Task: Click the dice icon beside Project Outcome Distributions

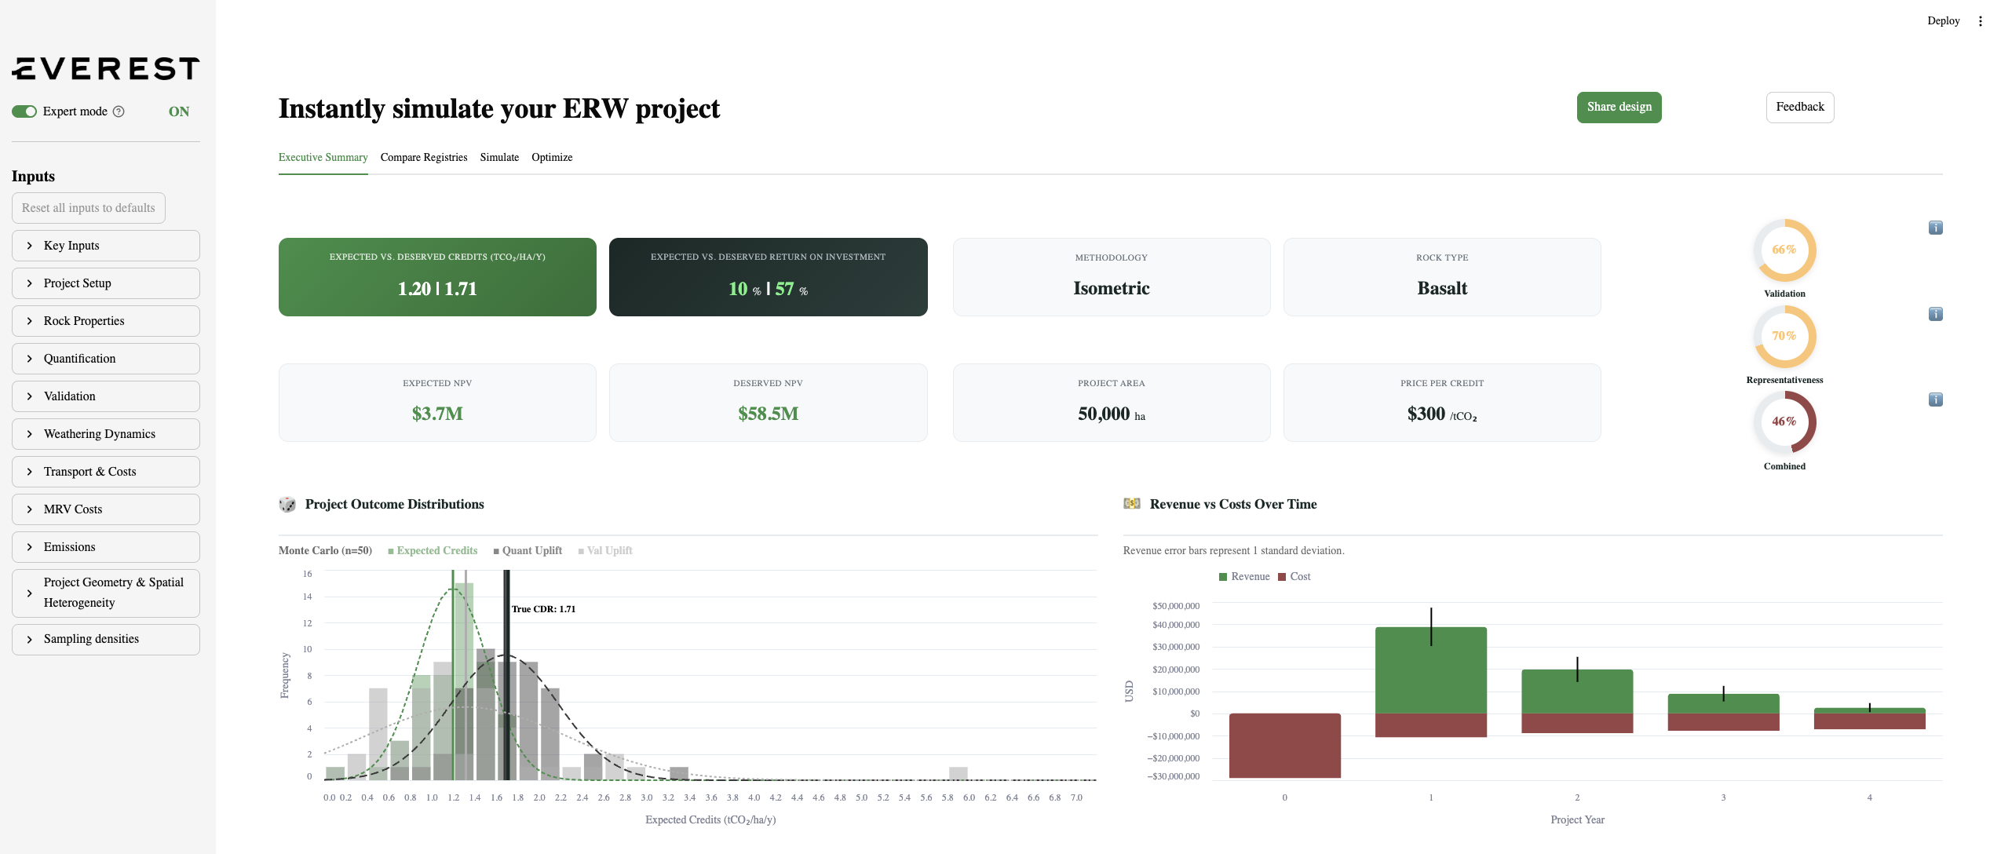Action: pos(287,505)
